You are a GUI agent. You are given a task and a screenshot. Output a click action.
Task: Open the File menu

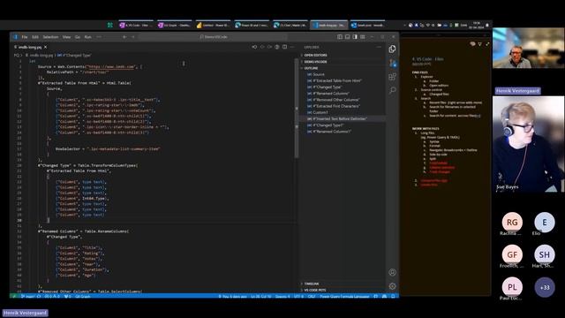(x=25, y=37)
